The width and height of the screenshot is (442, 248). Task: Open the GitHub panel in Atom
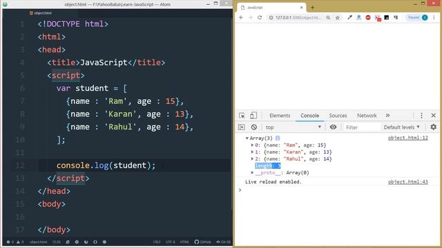coord(202,242)
